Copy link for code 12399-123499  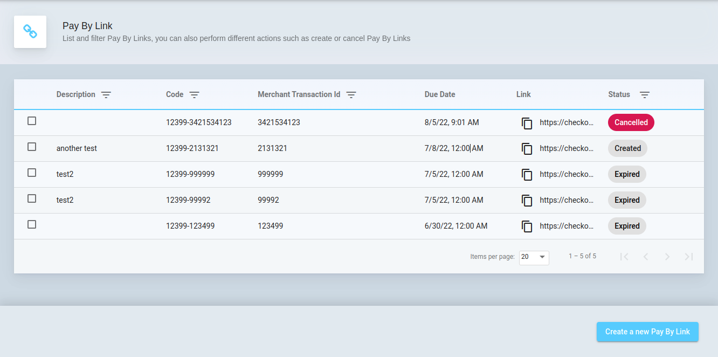527,226
